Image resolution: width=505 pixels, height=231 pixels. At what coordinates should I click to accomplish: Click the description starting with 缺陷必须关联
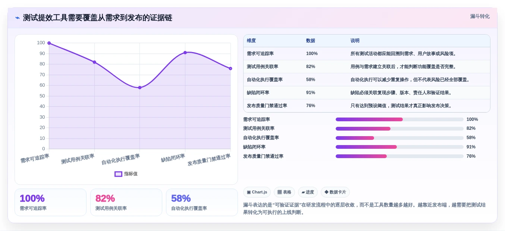[x=402, y=93]
